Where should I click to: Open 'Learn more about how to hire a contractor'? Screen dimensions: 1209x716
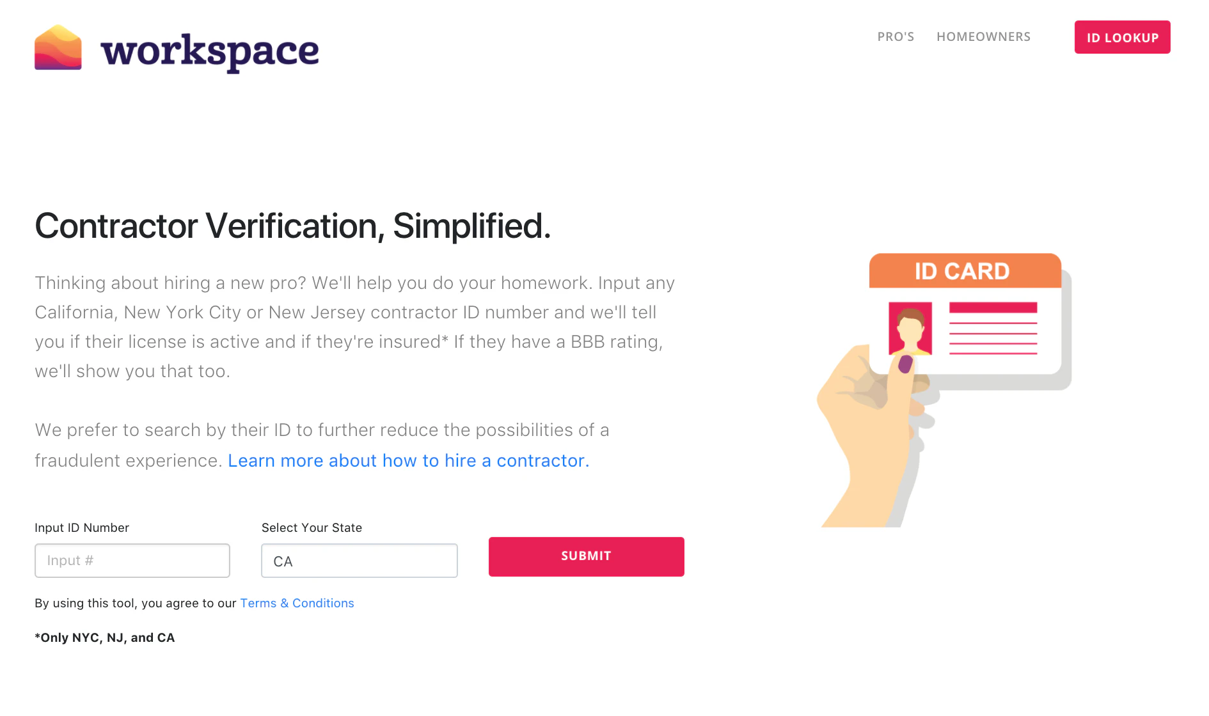pyautogui.click(x=408, y=460)
